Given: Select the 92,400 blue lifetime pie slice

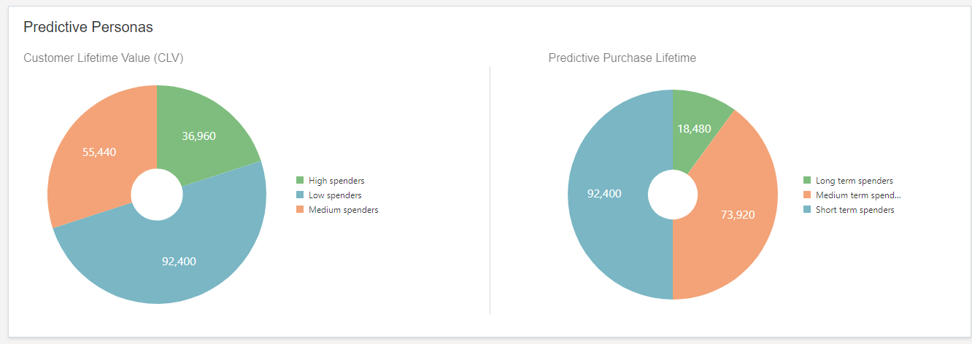Looking at the screenshot, I should [x=609, y=194].
